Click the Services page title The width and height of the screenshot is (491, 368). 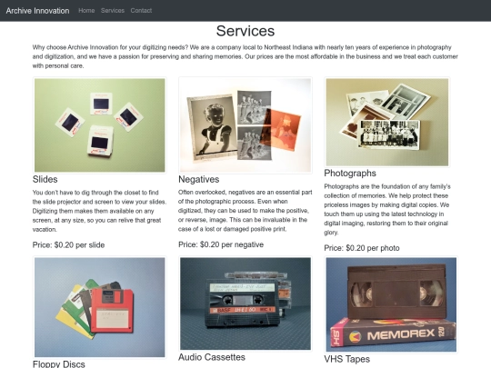[x=245, y=31]
